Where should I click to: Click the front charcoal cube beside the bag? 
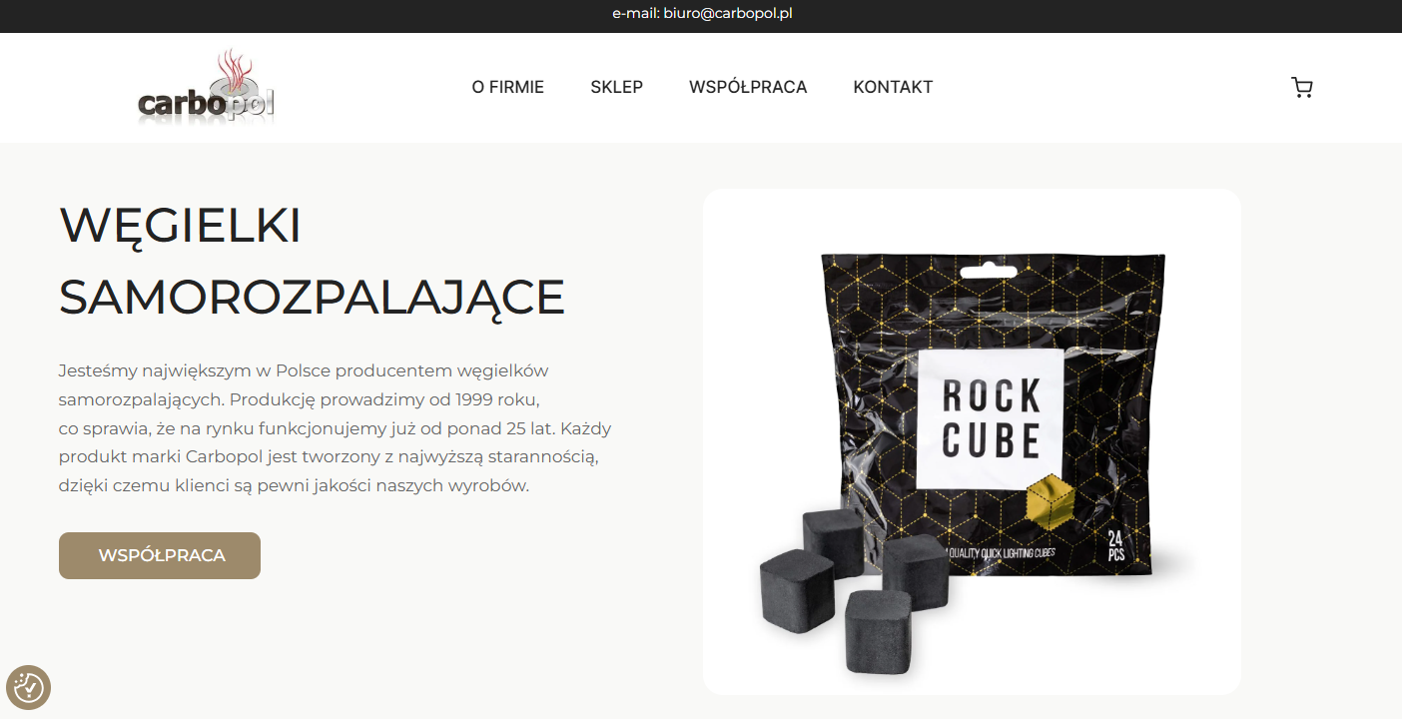879,632
